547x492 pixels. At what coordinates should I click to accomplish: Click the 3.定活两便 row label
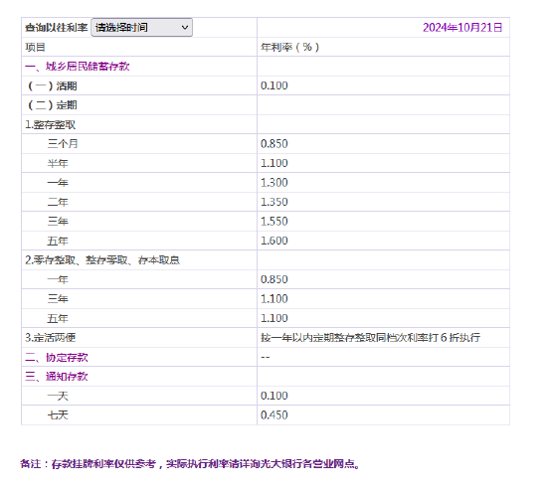tap(51, 338)
